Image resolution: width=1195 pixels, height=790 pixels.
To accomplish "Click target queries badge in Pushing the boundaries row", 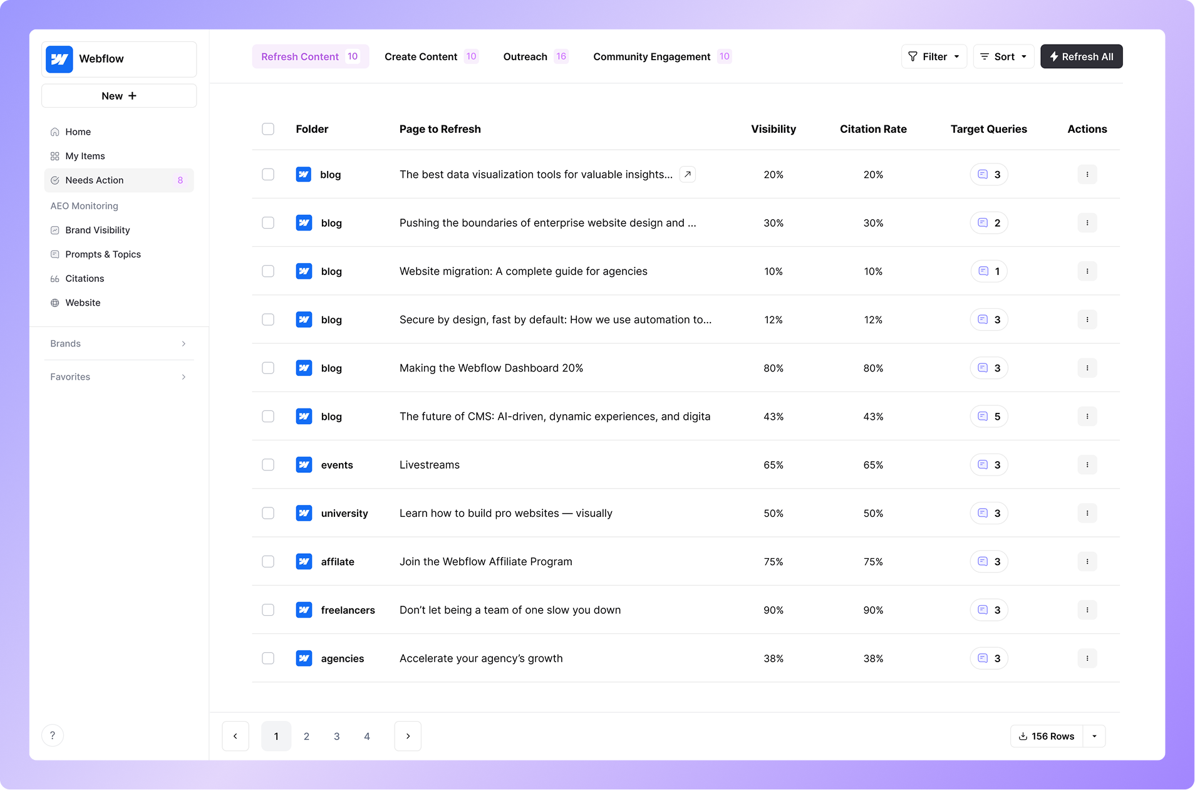I will (989, 223).
